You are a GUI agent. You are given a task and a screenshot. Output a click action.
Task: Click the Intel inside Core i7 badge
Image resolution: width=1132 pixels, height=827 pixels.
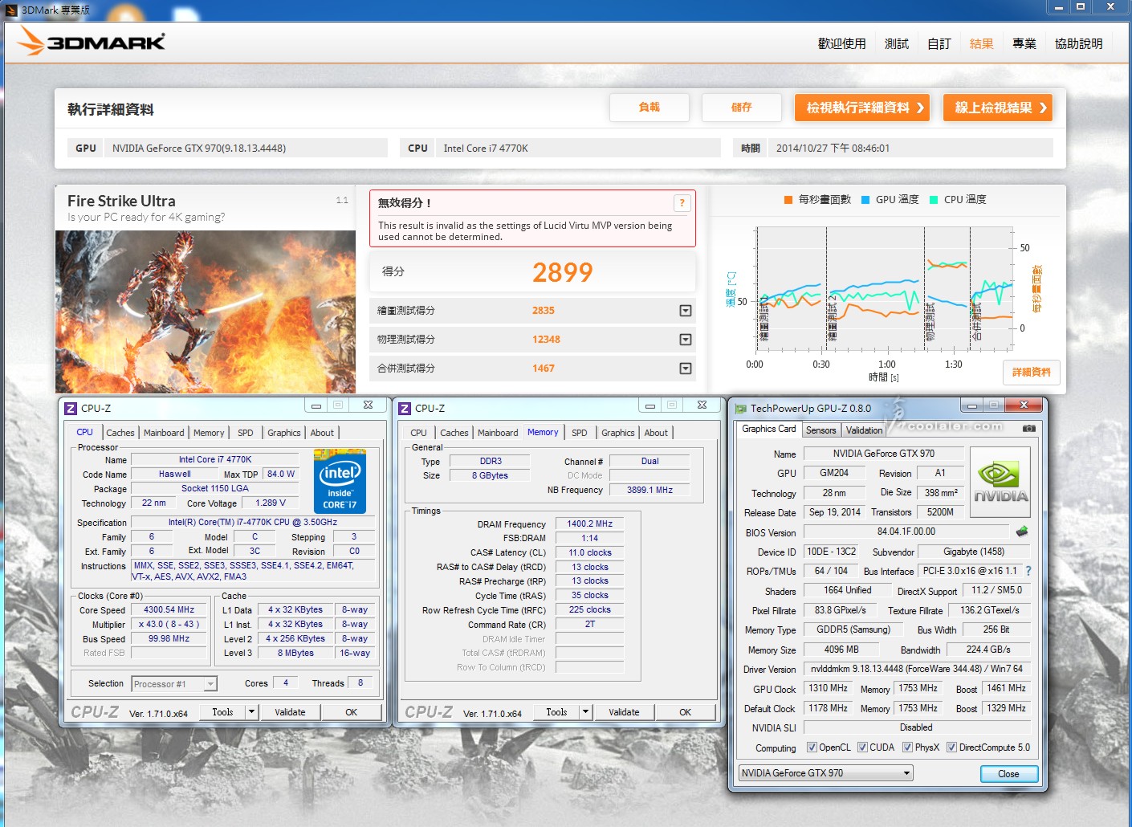(x=340, y=481)
